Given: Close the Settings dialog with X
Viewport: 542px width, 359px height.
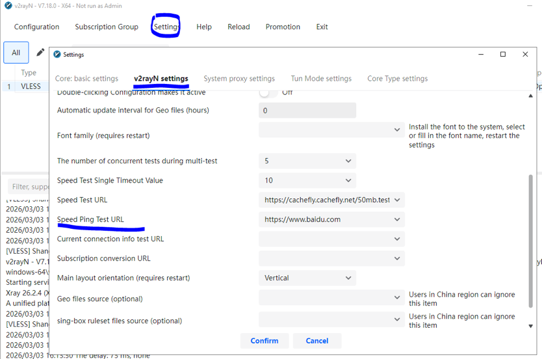Looking at the screenshot, I should (525, 55).
